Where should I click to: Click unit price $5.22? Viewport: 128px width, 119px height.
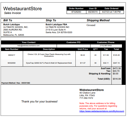(83, 55)
